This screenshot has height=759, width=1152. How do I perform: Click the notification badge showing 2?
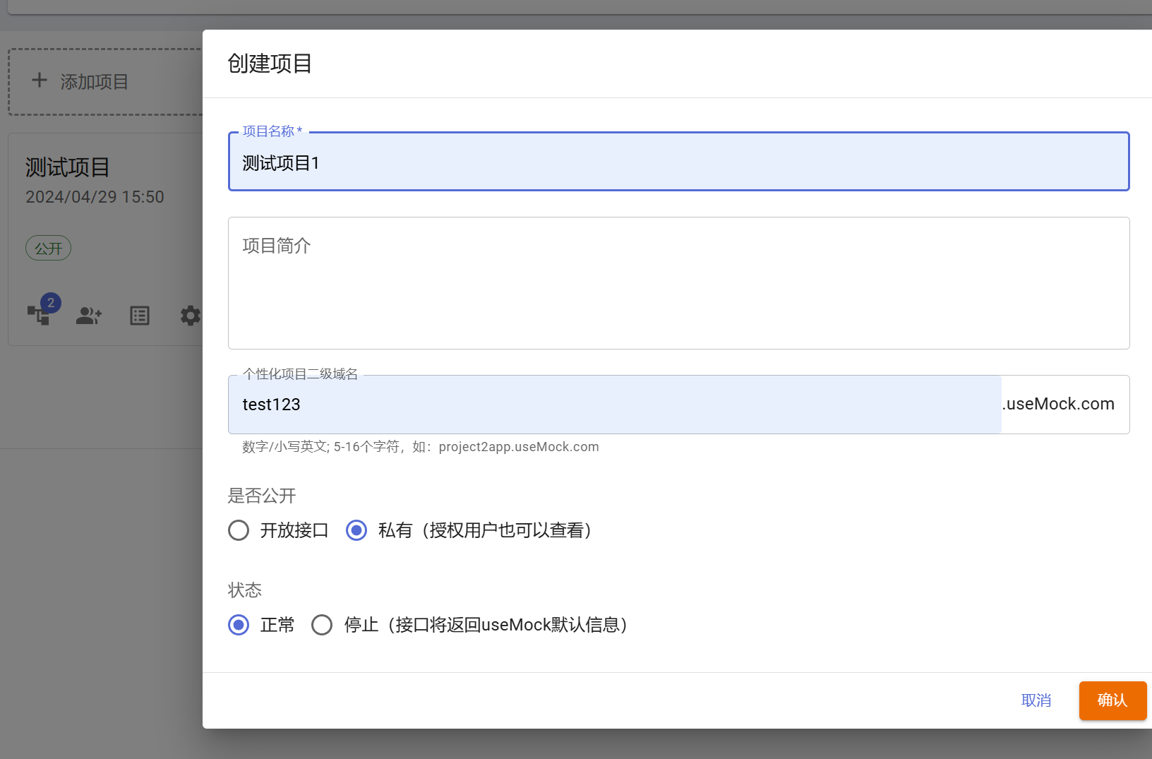tap(51, 302)
